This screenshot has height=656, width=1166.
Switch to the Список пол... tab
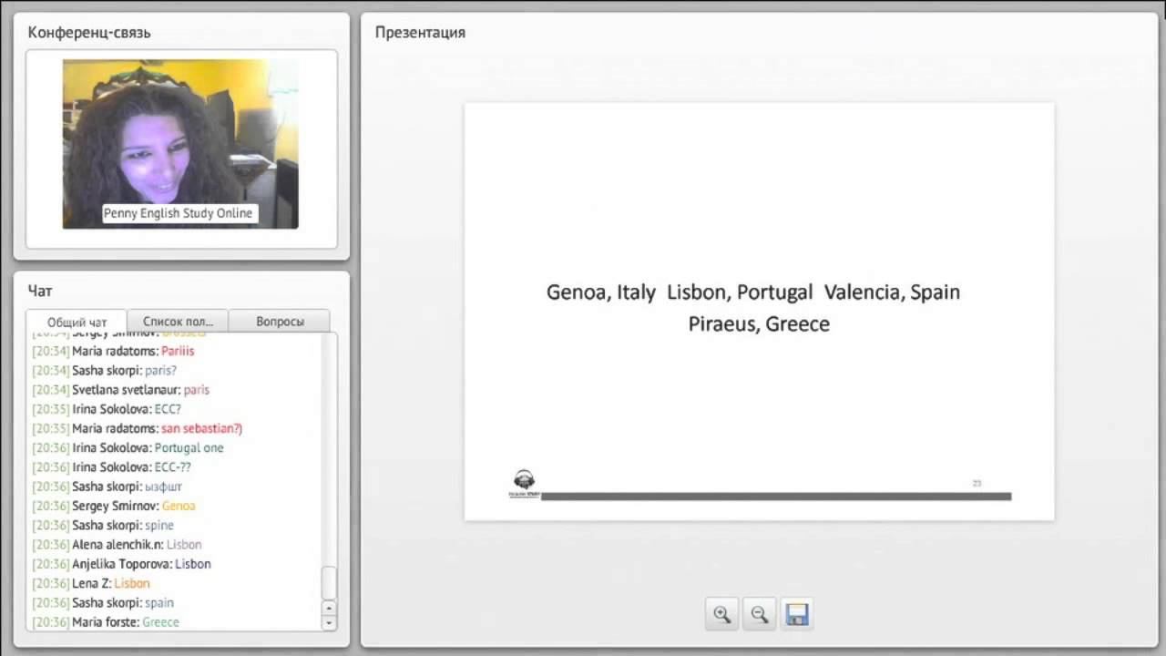[179, 321]
